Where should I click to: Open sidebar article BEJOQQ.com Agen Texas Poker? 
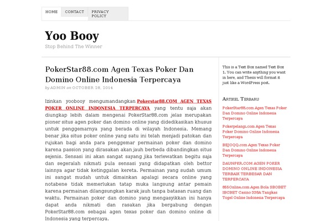click(251, 150)
